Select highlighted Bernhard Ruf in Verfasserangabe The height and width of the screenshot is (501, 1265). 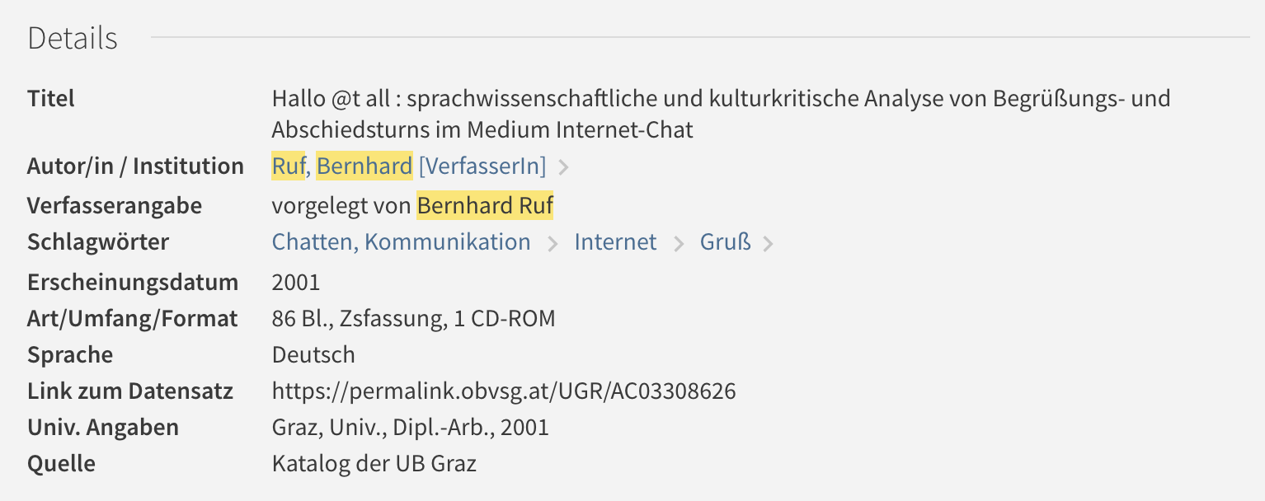coord(485,206)
